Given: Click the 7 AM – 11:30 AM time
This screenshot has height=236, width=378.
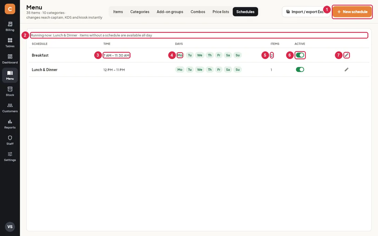Looking at the screenshot, I should [x=116, y=55].
